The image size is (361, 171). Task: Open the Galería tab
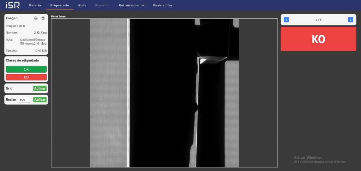coord(35,5)
